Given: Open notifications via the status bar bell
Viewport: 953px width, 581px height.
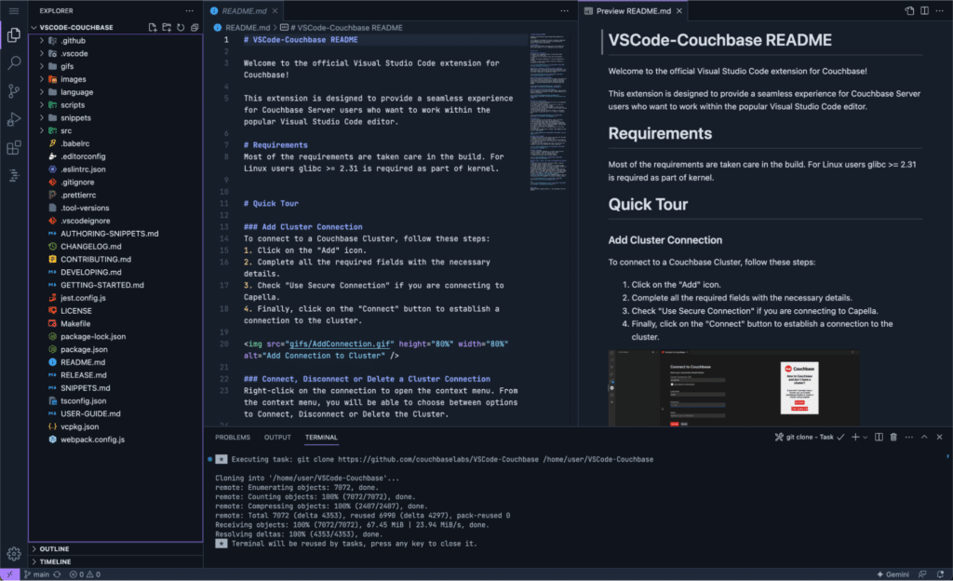Looking at the screenshot, I should tap(943, 574).
